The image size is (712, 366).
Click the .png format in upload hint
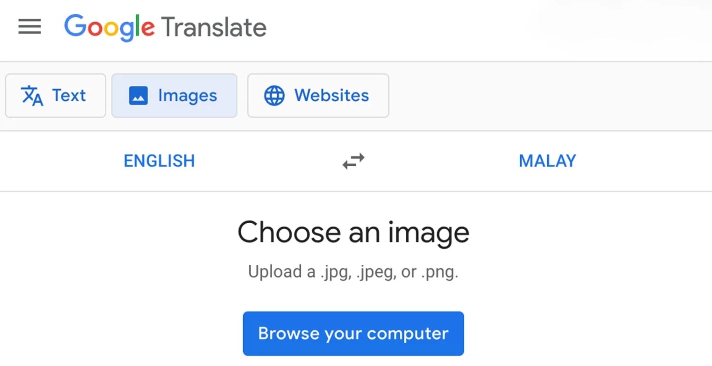pos(439,273)
